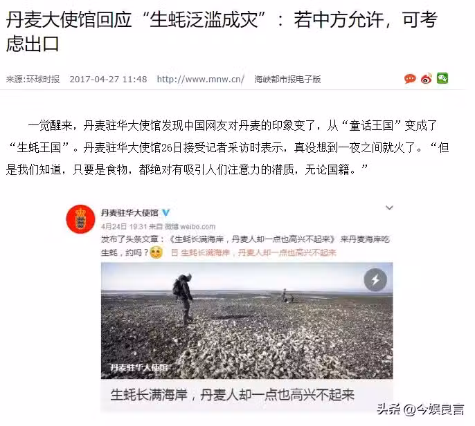The width and height of the screenshot is (475, 426).
Task: Click the 头条 @今娱良言 watermark
Action: [420, 409]
